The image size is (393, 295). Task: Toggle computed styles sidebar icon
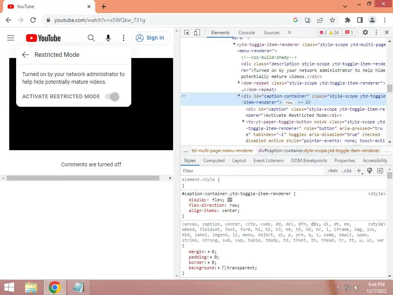coord(380,171)
